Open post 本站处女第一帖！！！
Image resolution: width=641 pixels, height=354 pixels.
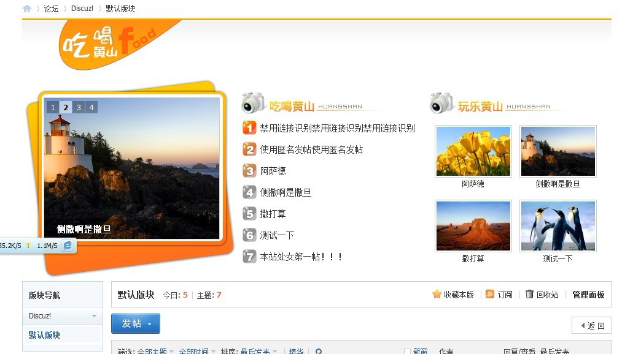pos(301,257)
